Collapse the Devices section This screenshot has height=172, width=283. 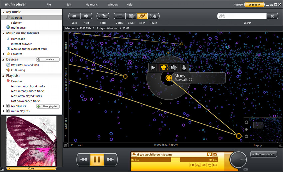click(x=3, y=59)
